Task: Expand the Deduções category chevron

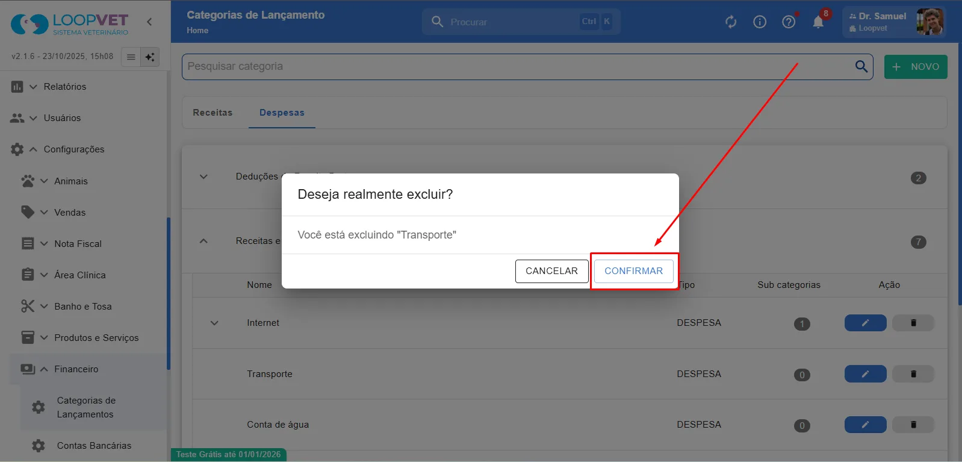Action: point(203,176)
